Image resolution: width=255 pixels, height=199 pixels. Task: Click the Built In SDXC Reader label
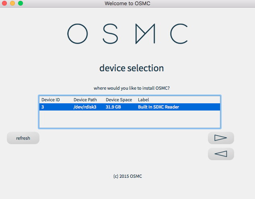158,107
